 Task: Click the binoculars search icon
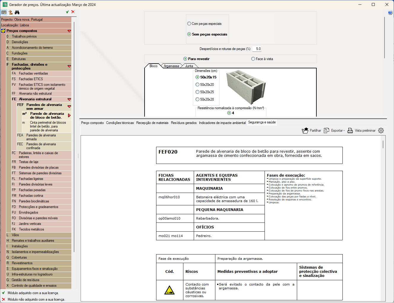(x=17, y=12)
